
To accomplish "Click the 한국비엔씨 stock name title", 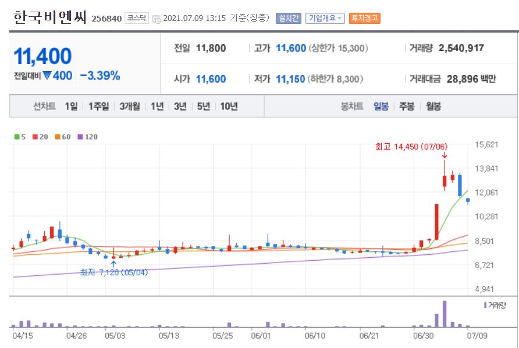I will (50, 17).
